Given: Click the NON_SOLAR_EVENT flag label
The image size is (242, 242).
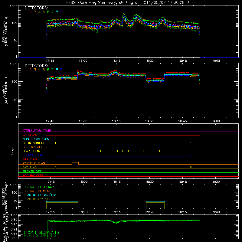Looking at the screenshot, I should tap(37, 139).
